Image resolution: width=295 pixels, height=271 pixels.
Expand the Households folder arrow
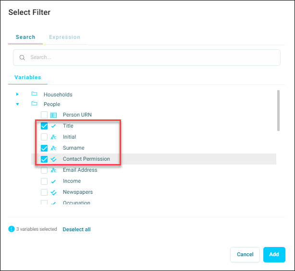tap(17, 94)
